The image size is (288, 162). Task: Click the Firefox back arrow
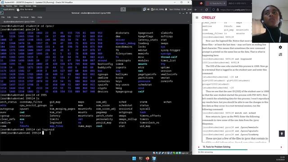pyautogui.click(x=196, y=9)
